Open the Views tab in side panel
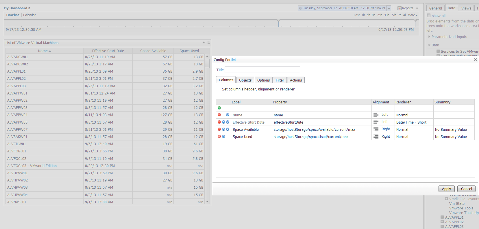This screenshot has height=229, width=479. click(466, 8)
